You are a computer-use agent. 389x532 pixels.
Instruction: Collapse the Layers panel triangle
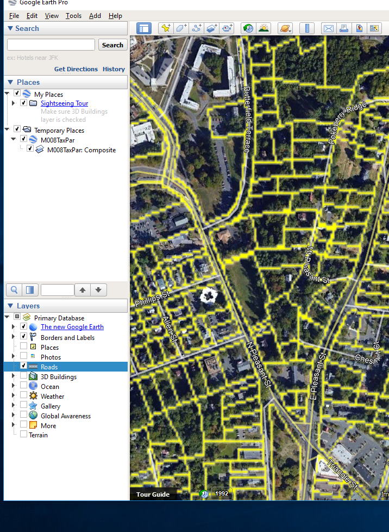10,306
